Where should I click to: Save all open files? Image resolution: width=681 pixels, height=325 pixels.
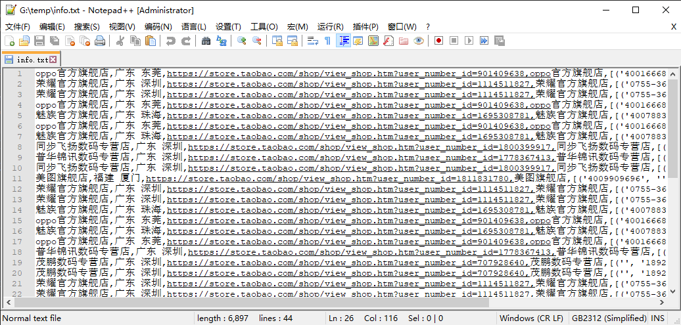55,41
